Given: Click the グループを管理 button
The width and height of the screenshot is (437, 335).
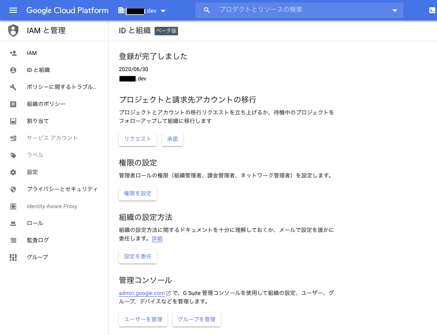Looking at the screenshot, I should click(196, 319).
